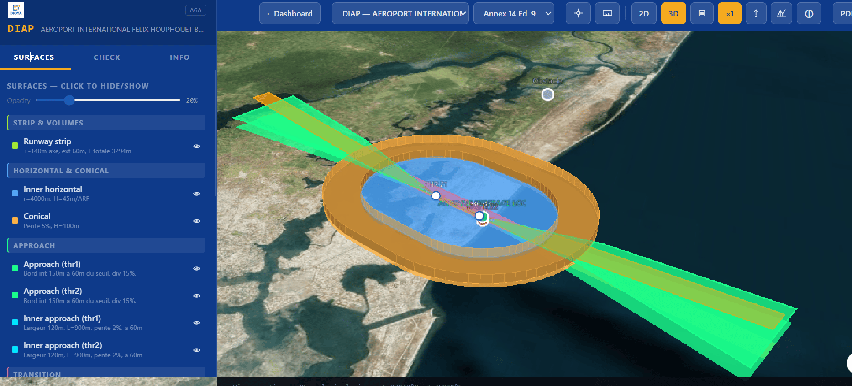Toggle Conical surface visibility eye
The image size is (852, 386).
(x=196, y=221)
